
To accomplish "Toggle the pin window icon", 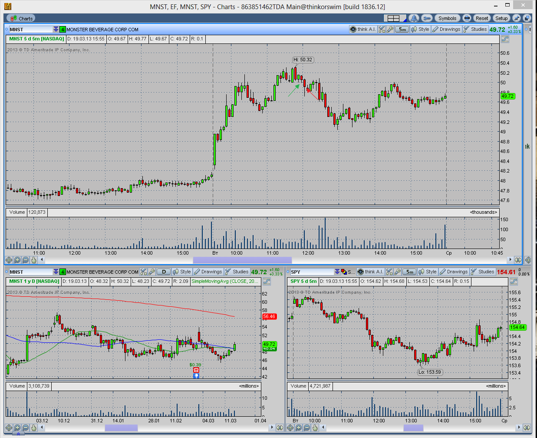I will (517, 18).
